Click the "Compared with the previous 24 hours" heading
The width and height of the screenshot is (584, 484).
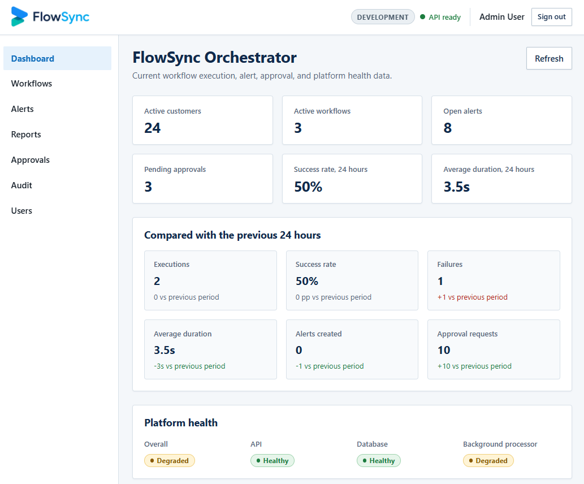click(x=232, y=235)
